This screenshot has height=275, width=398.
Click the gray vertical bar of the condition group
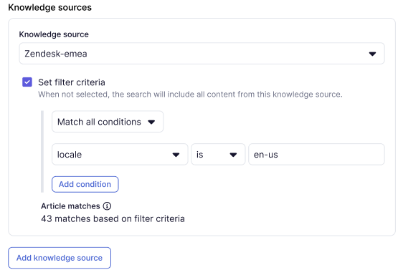(x=42, y=152)
